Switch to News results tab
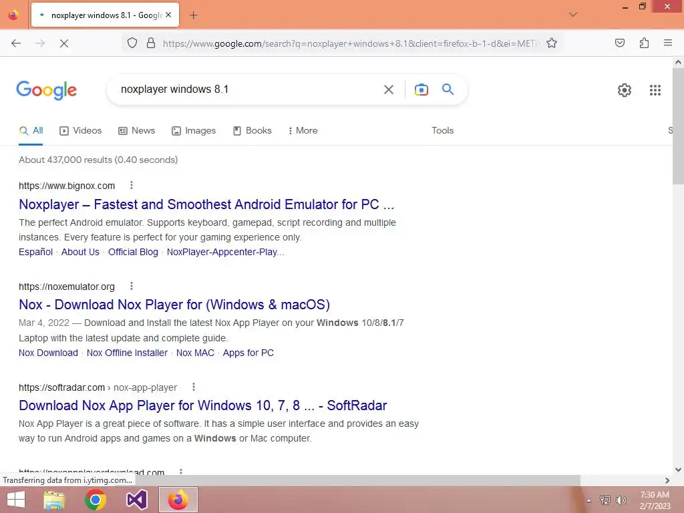 tap(137, 130)
